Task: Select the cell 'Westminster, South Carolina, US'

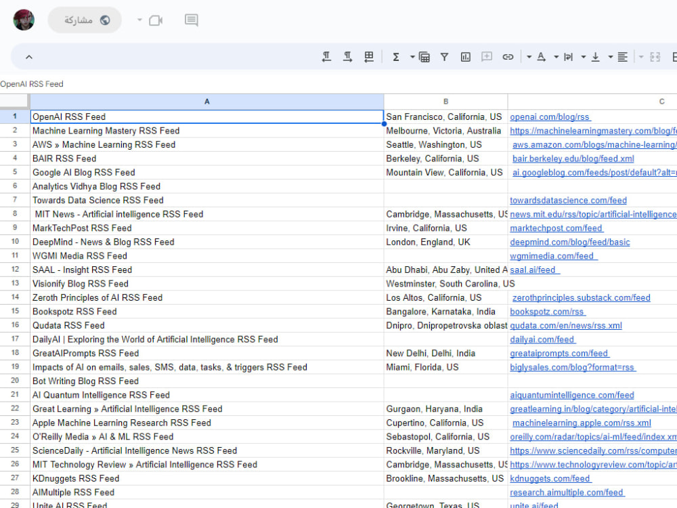Action: tap(445, 284)
